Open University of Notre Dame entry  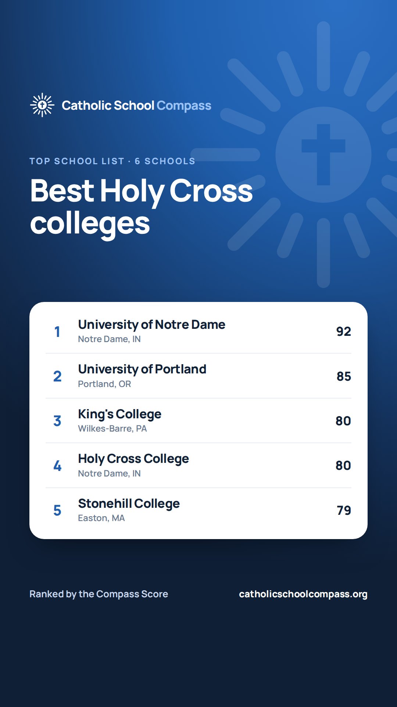click(x=198, y=331)
